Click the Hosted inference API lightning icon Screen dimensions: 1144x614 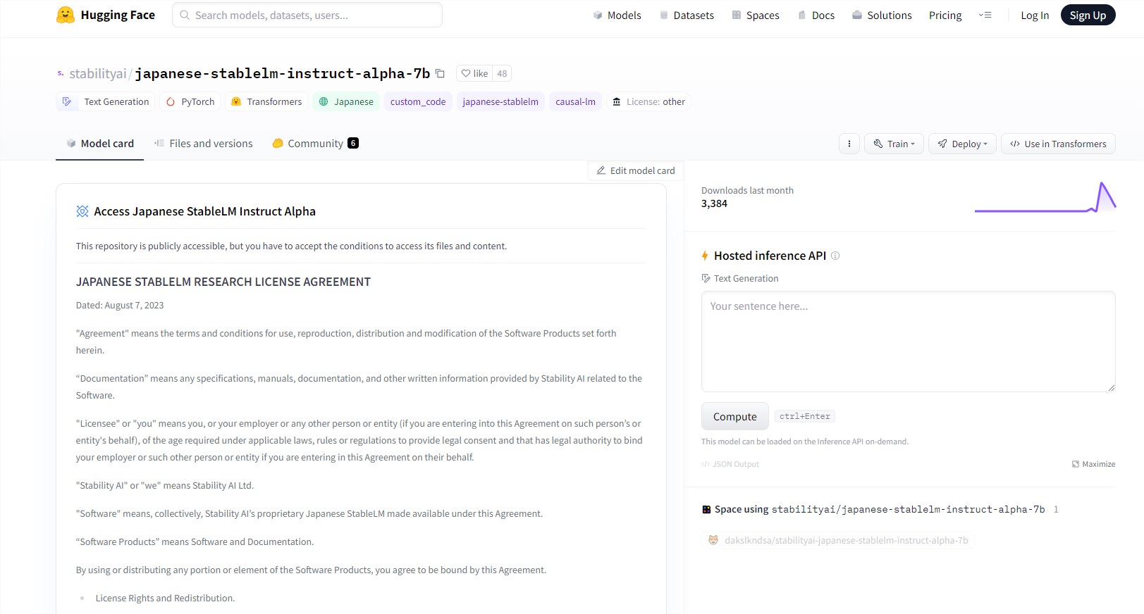point(705,256)
